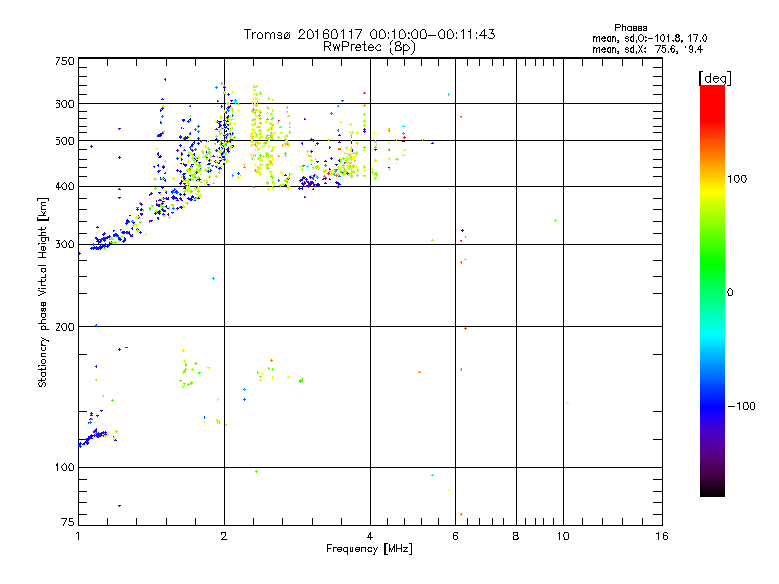Click the "4" MHz frequency tick label

(370, 536)
